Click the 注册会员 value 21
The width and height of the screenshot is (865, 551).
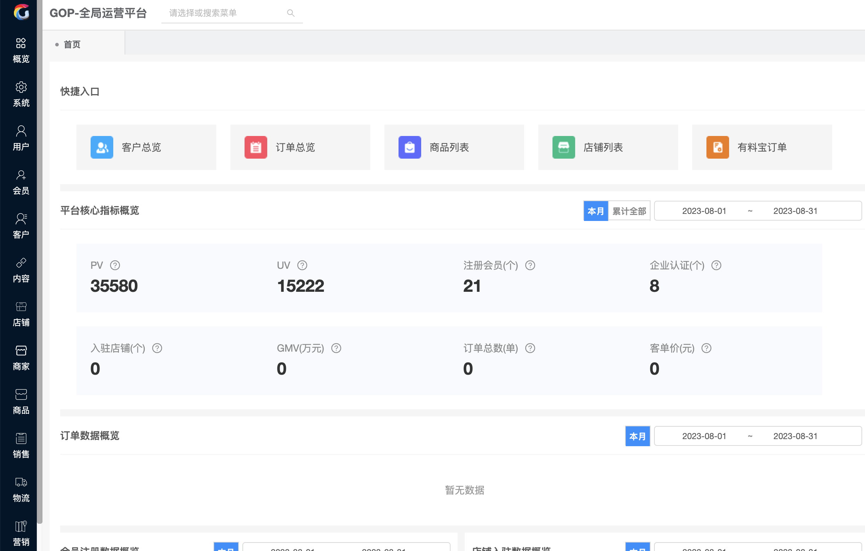coord(472,286)
